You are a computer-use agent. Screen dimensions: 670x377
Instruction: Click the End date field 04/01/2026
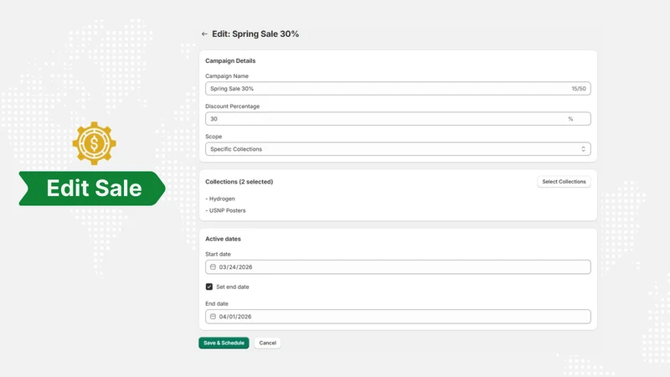pos(398,317)
